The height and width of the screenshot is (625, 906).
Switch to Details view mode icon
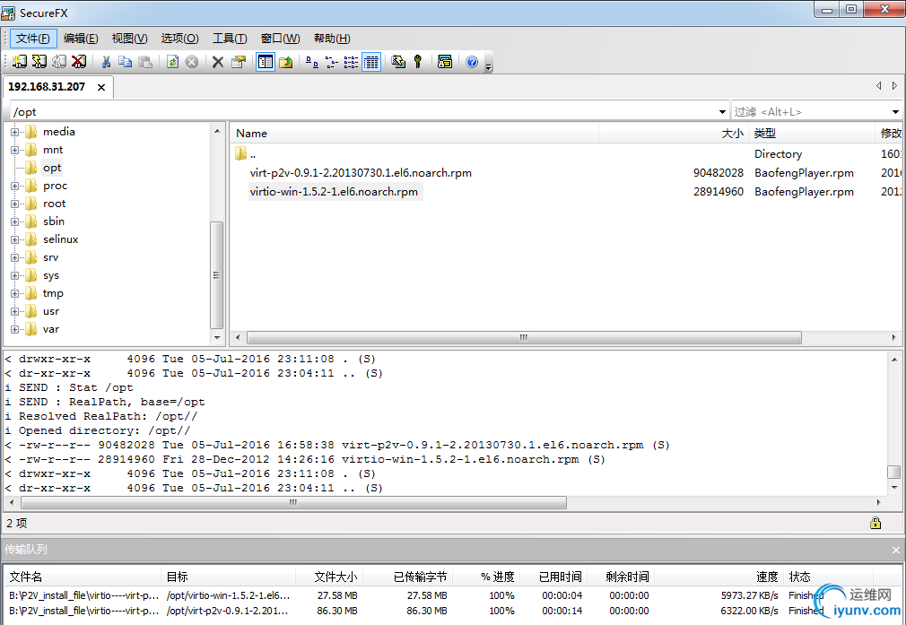[x=371, y=62]
